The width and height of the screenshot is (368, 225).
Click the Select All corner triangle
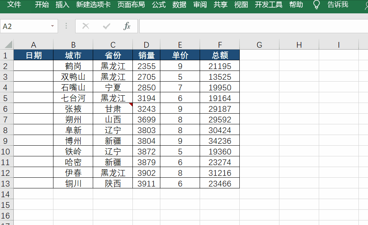[8, 45]
